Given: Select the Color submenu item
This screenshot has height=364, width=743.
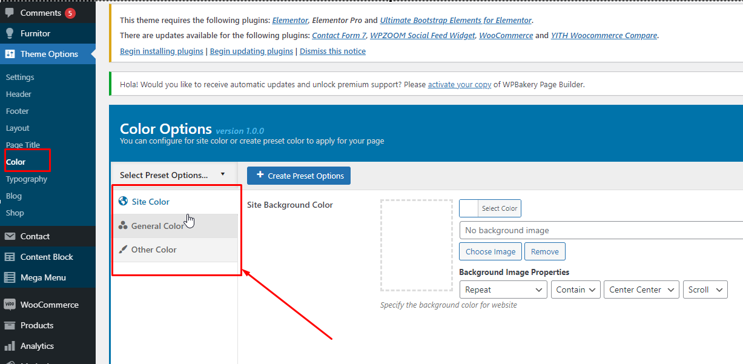Looking at the screenshot, I should pos(16,162).
